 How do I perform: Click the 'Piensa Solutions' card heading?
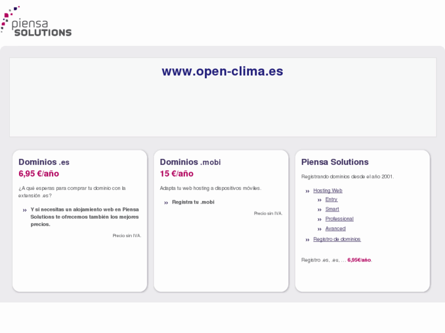click(335, 162)
